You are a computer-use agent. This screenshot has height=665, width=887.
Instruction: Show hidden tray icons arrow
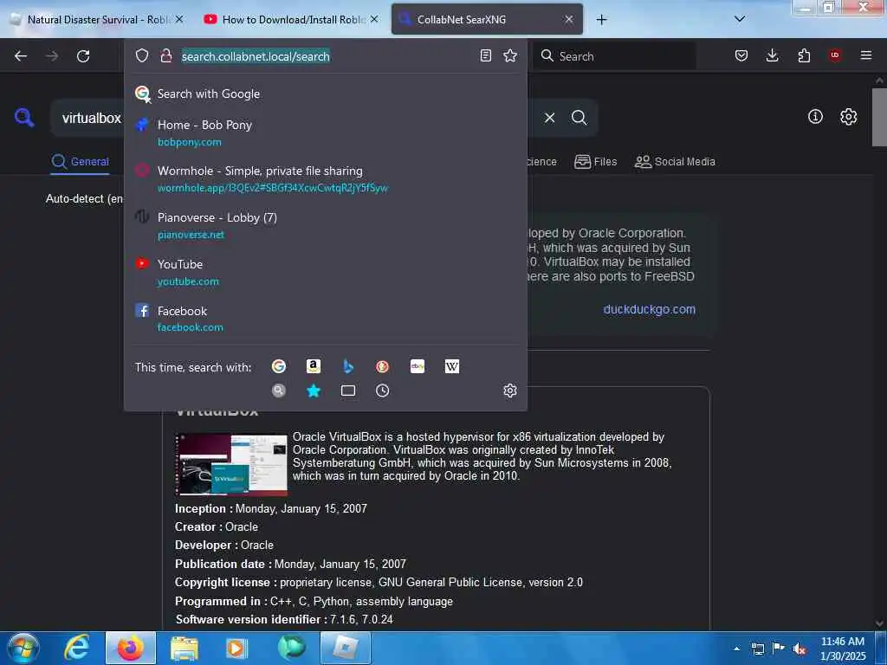[x=737, y=649]
